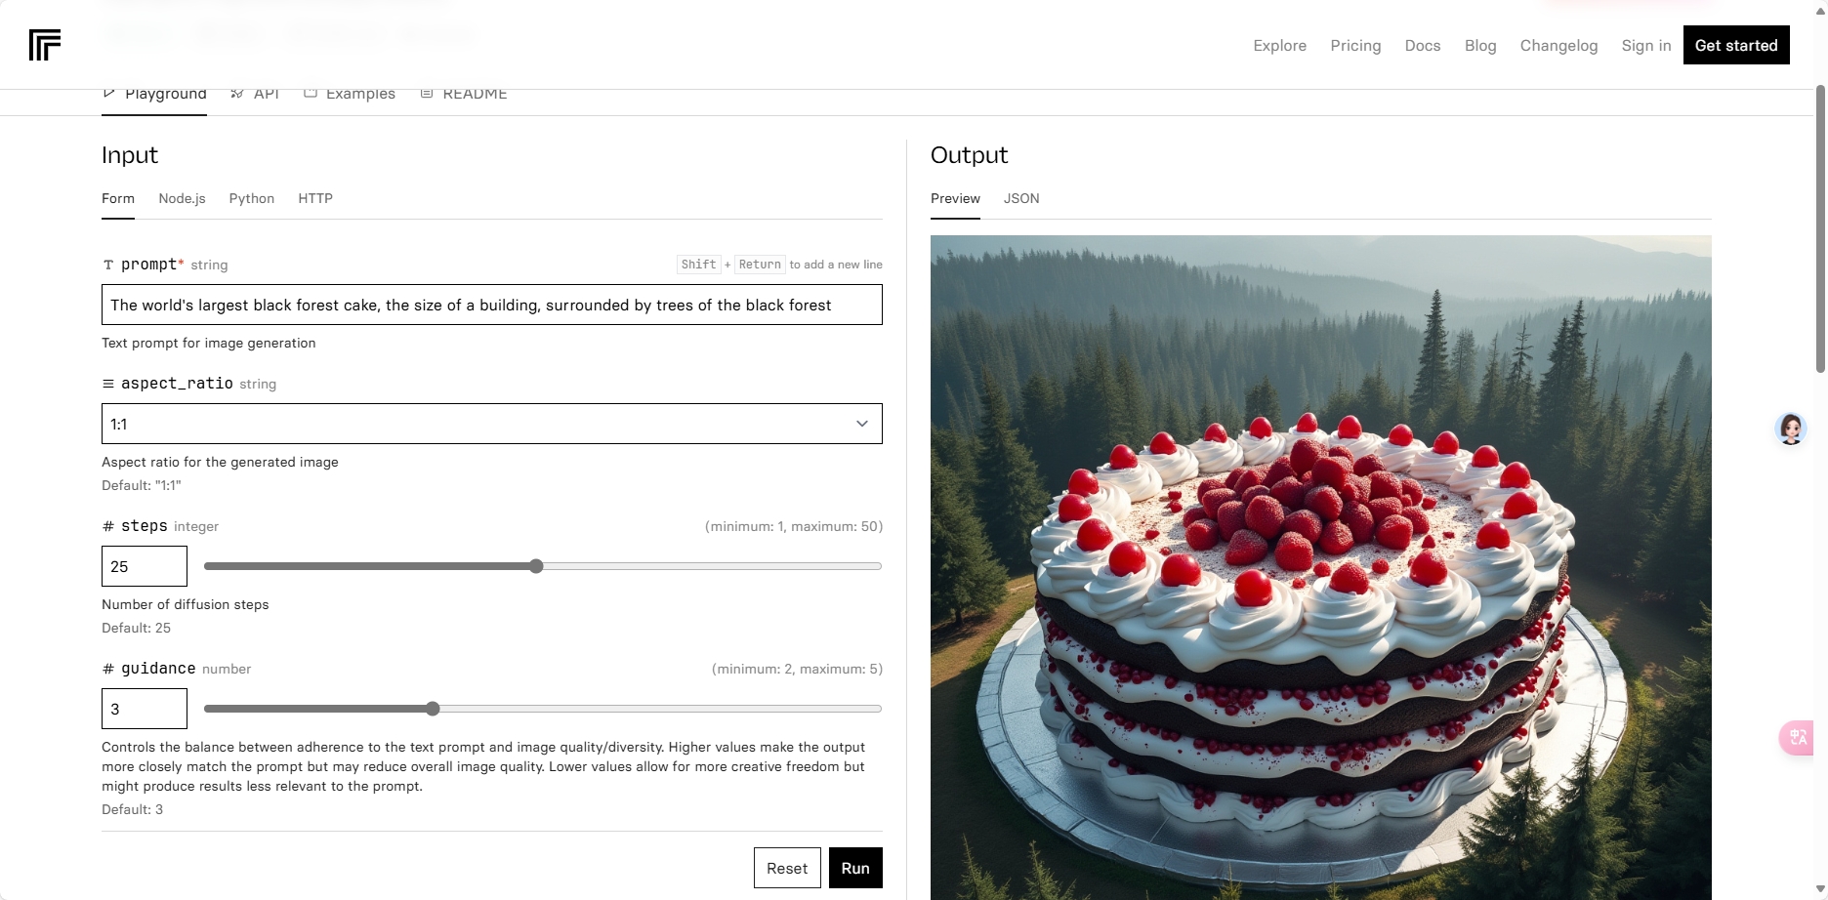View the JSON output tab
The width and height of the screenshot is (1828, 900).
(1021, 198)
